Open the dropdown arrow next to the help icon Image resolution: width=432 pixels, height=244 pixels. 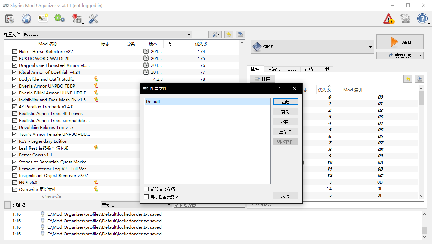pos(429,23)
